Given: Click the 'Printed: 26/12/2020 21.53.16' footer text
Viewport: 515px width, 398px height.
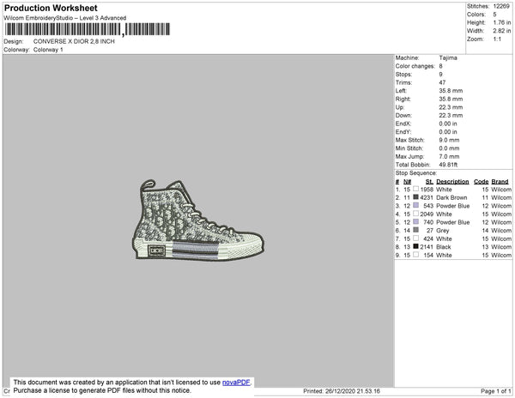Looking at the screenshot, I should pos(342,391).
